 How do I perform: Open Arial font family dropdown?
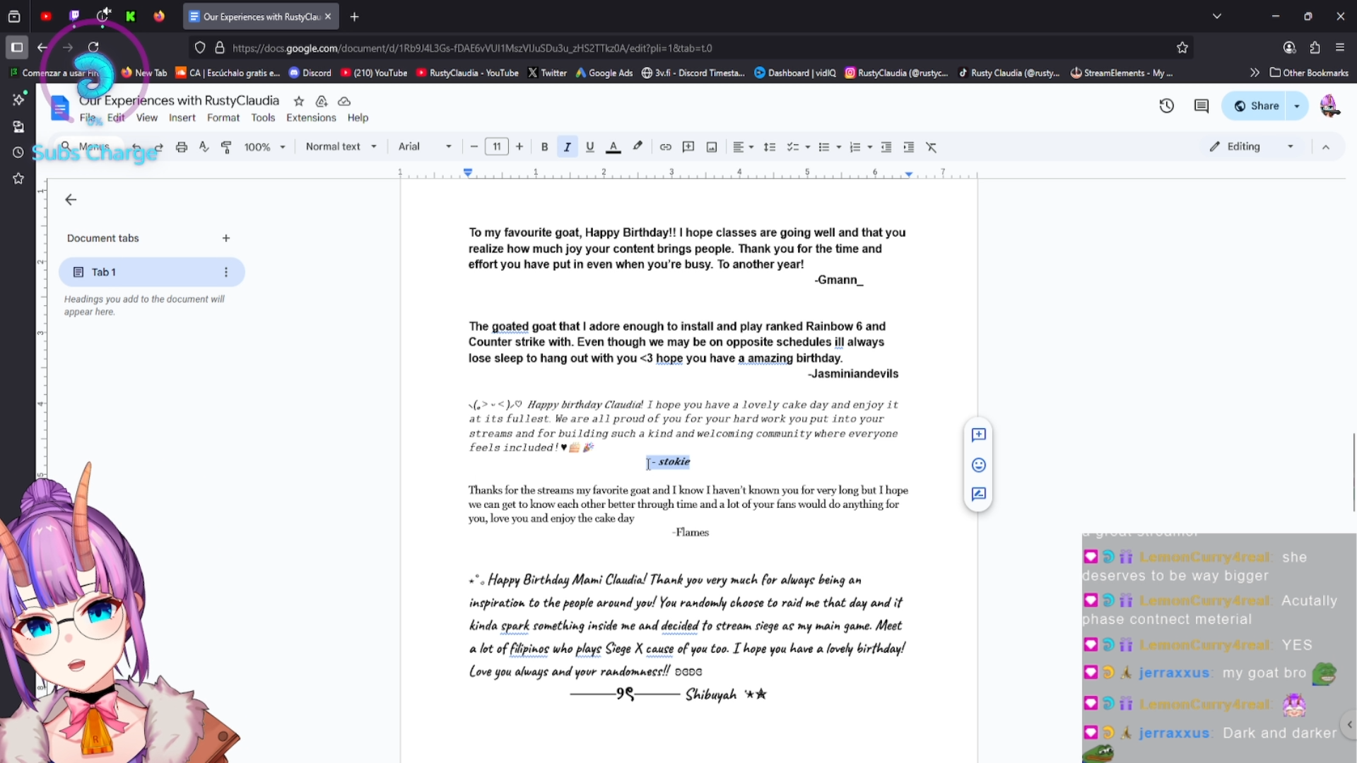[x=425, y=147]
